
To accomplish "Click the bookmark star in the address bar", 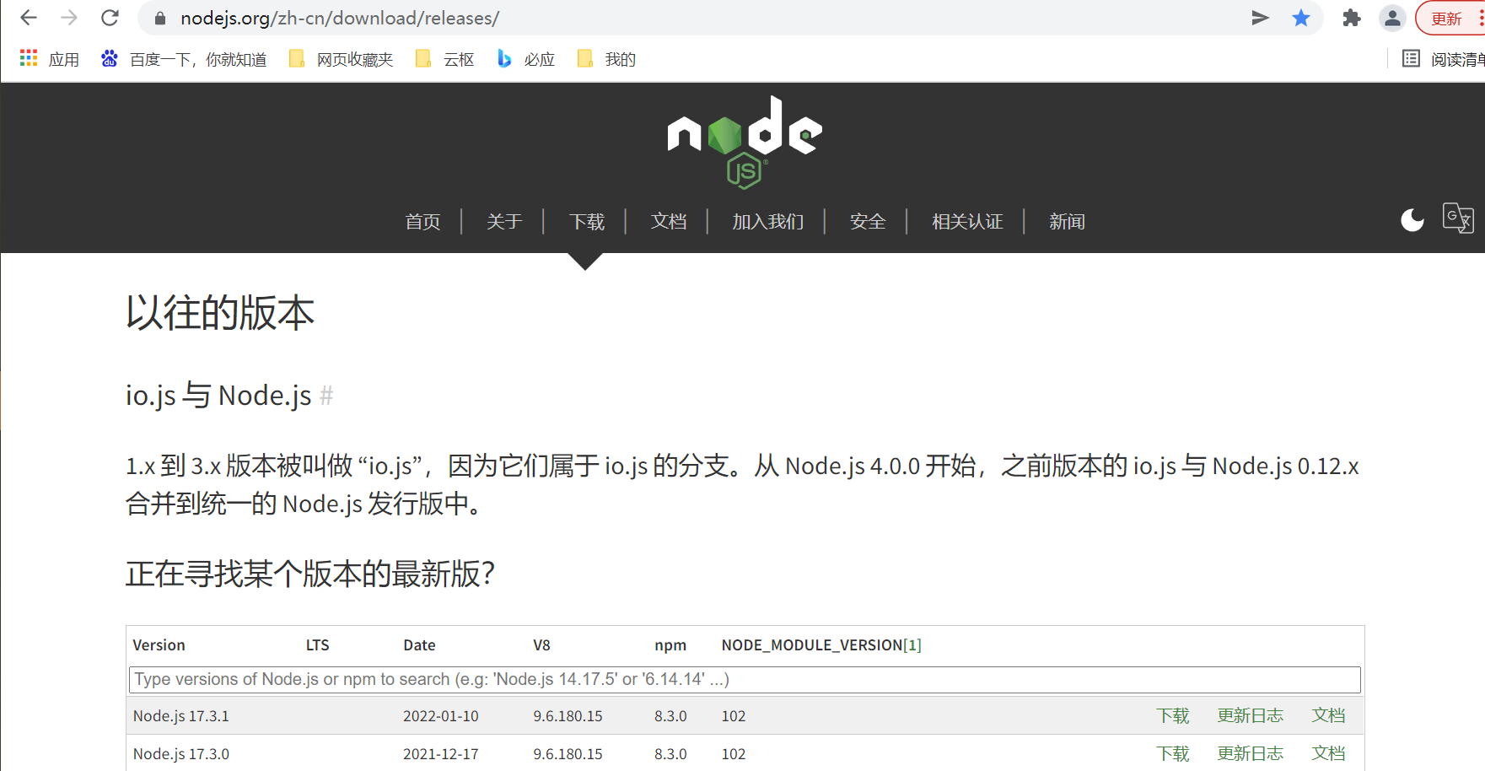I will pos(1301,17).
